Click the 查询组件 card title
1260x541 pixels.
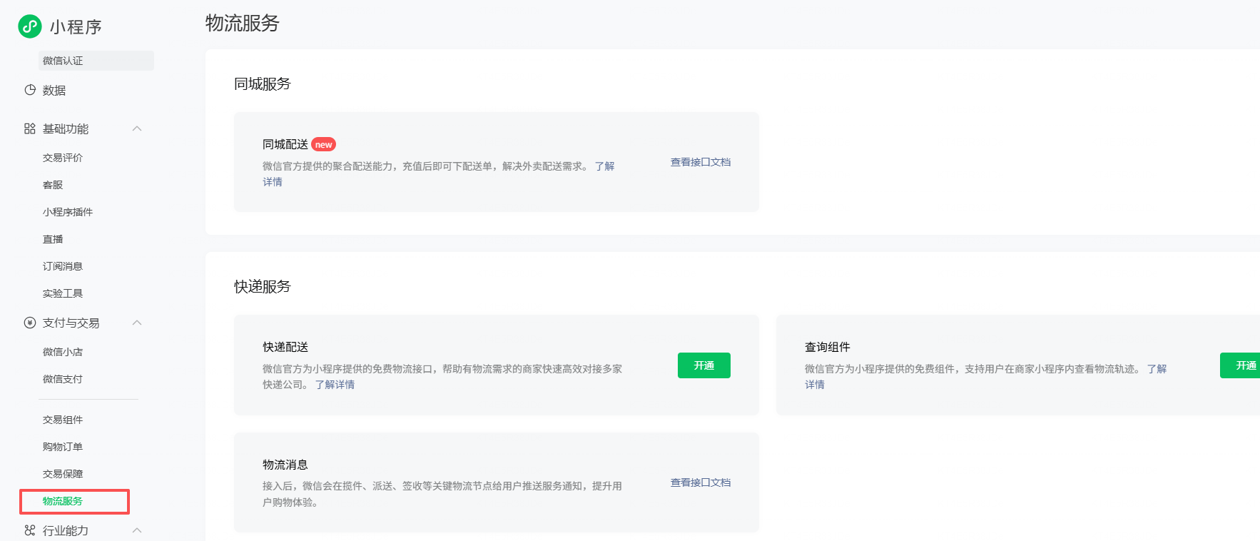(x=828, y=347)
